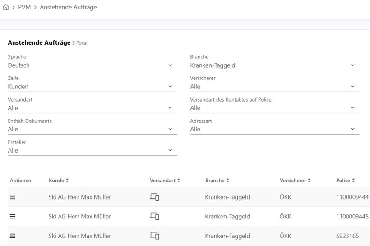Navigate to PVM in breadcrumb
The height and width of the screenshot is (246, 370).
tap(24, 7)
